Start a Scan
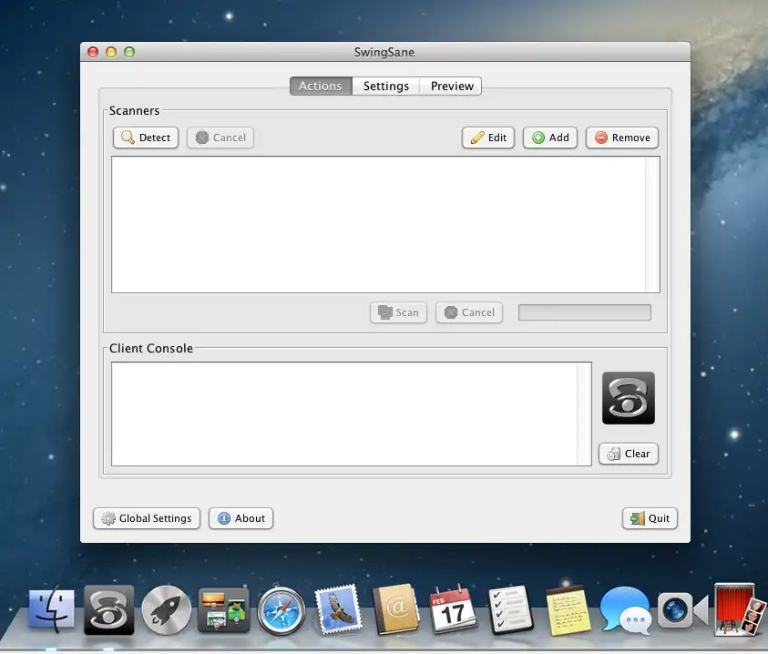 pyautogui.click(x=398, y=312)
